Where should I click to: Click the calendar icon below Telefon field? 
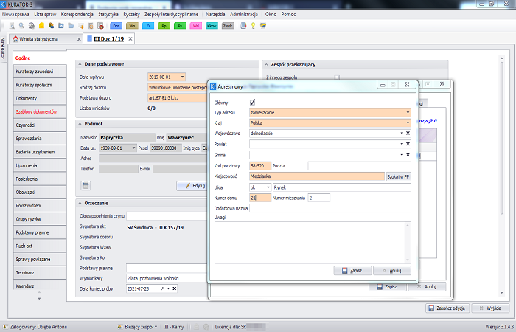[86, 185]
